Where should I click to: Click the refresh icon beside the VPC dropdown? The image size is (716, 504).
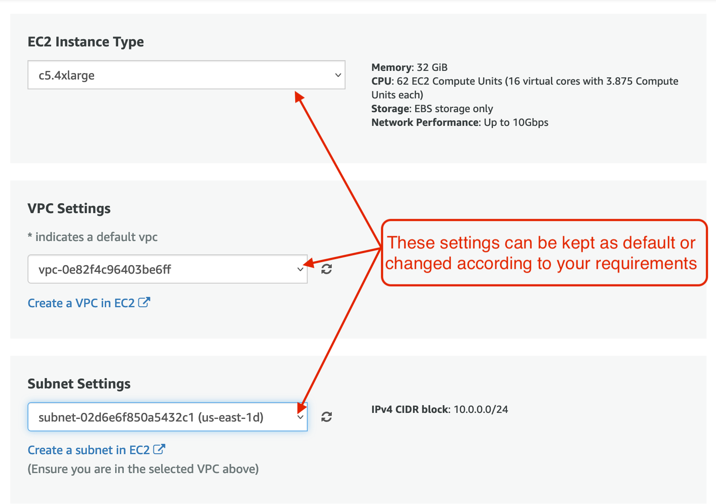(327, 269)
